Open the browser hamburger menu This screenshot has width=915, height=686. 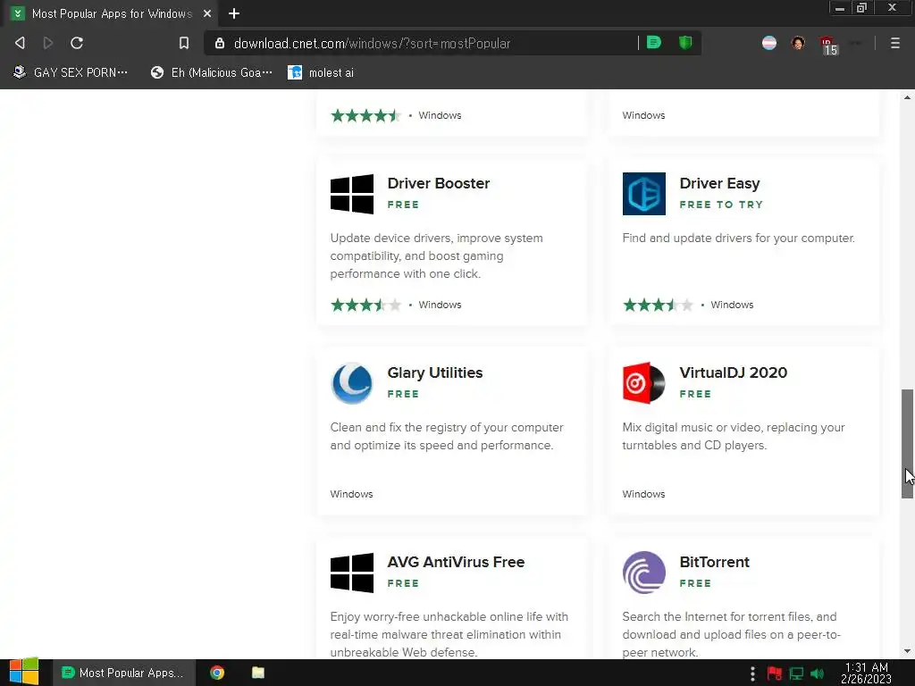[895, 43]
